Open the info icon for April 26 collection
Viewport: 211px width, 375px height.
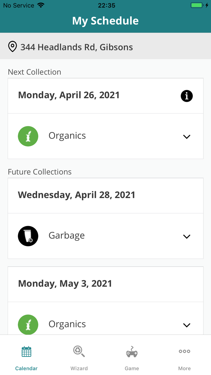pyautogui.click(x=187, y=96)
